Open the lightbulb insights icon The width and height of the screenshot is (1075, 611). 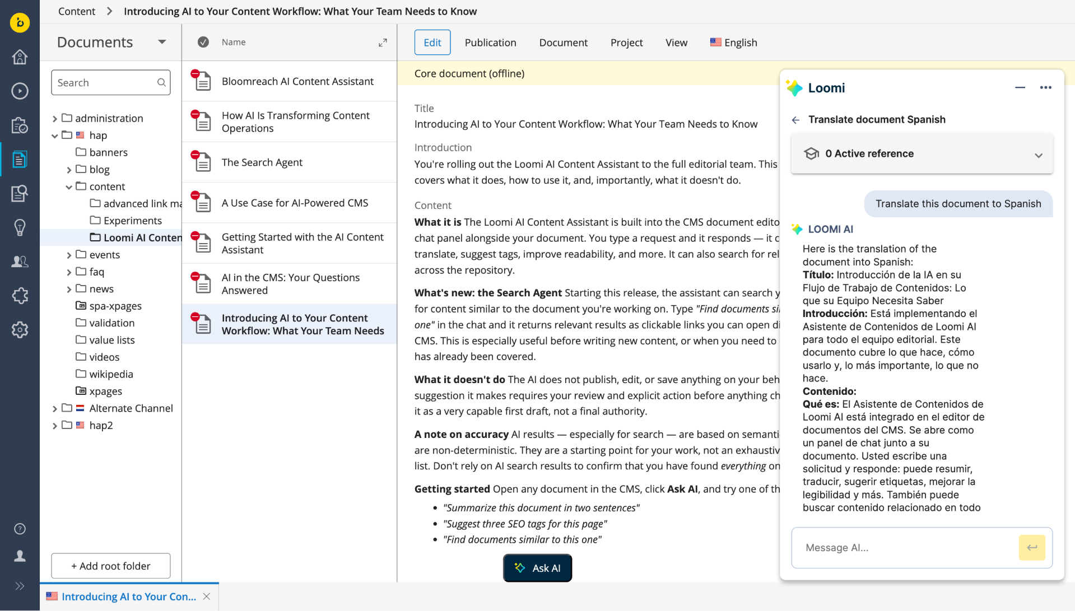(x=20, y=227)
